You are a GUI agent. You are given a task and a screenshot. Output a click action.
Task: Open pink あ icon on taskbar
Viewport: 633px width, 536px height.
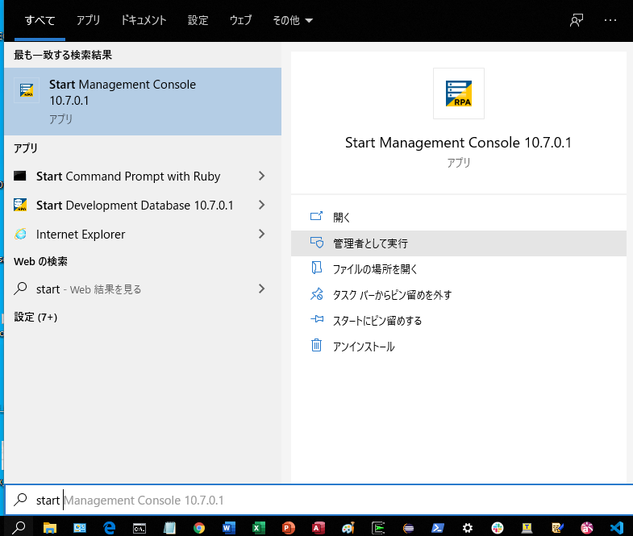(x=586, y=527)
